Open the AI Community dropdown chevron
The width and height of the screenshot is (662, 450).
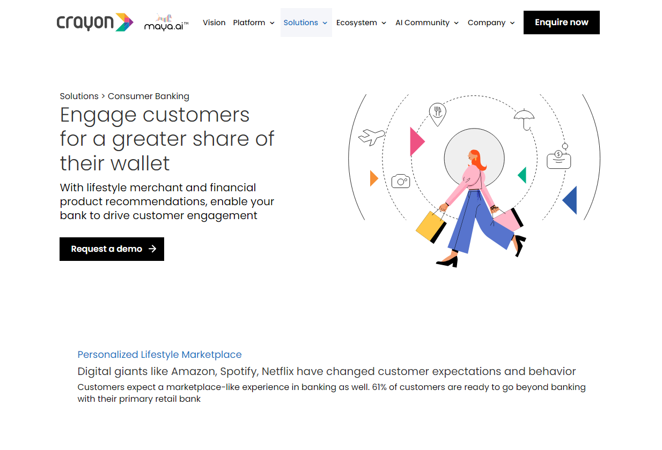tap(456, 23)
